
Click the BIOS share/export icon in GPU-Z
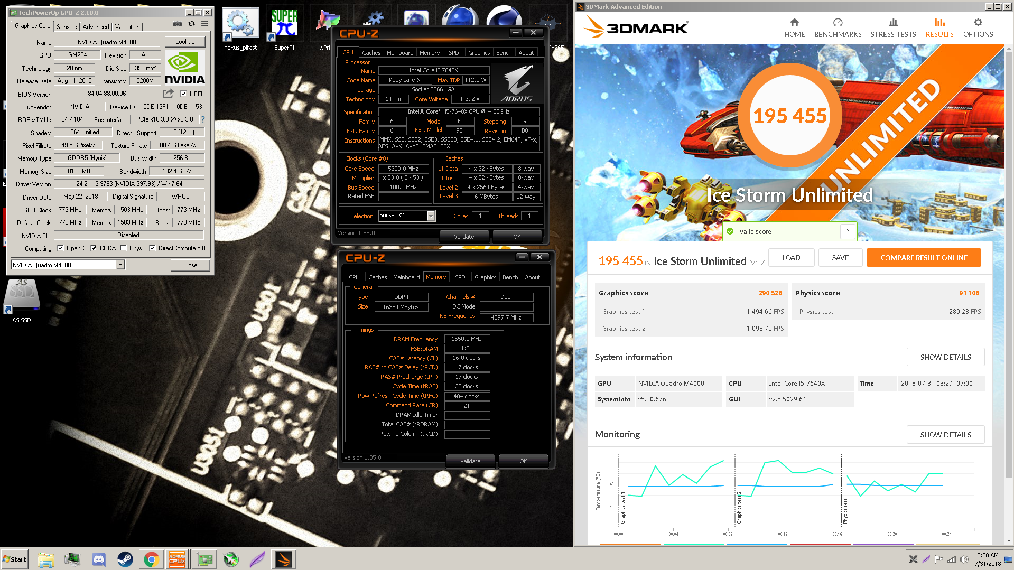click(x=168, y=94)
